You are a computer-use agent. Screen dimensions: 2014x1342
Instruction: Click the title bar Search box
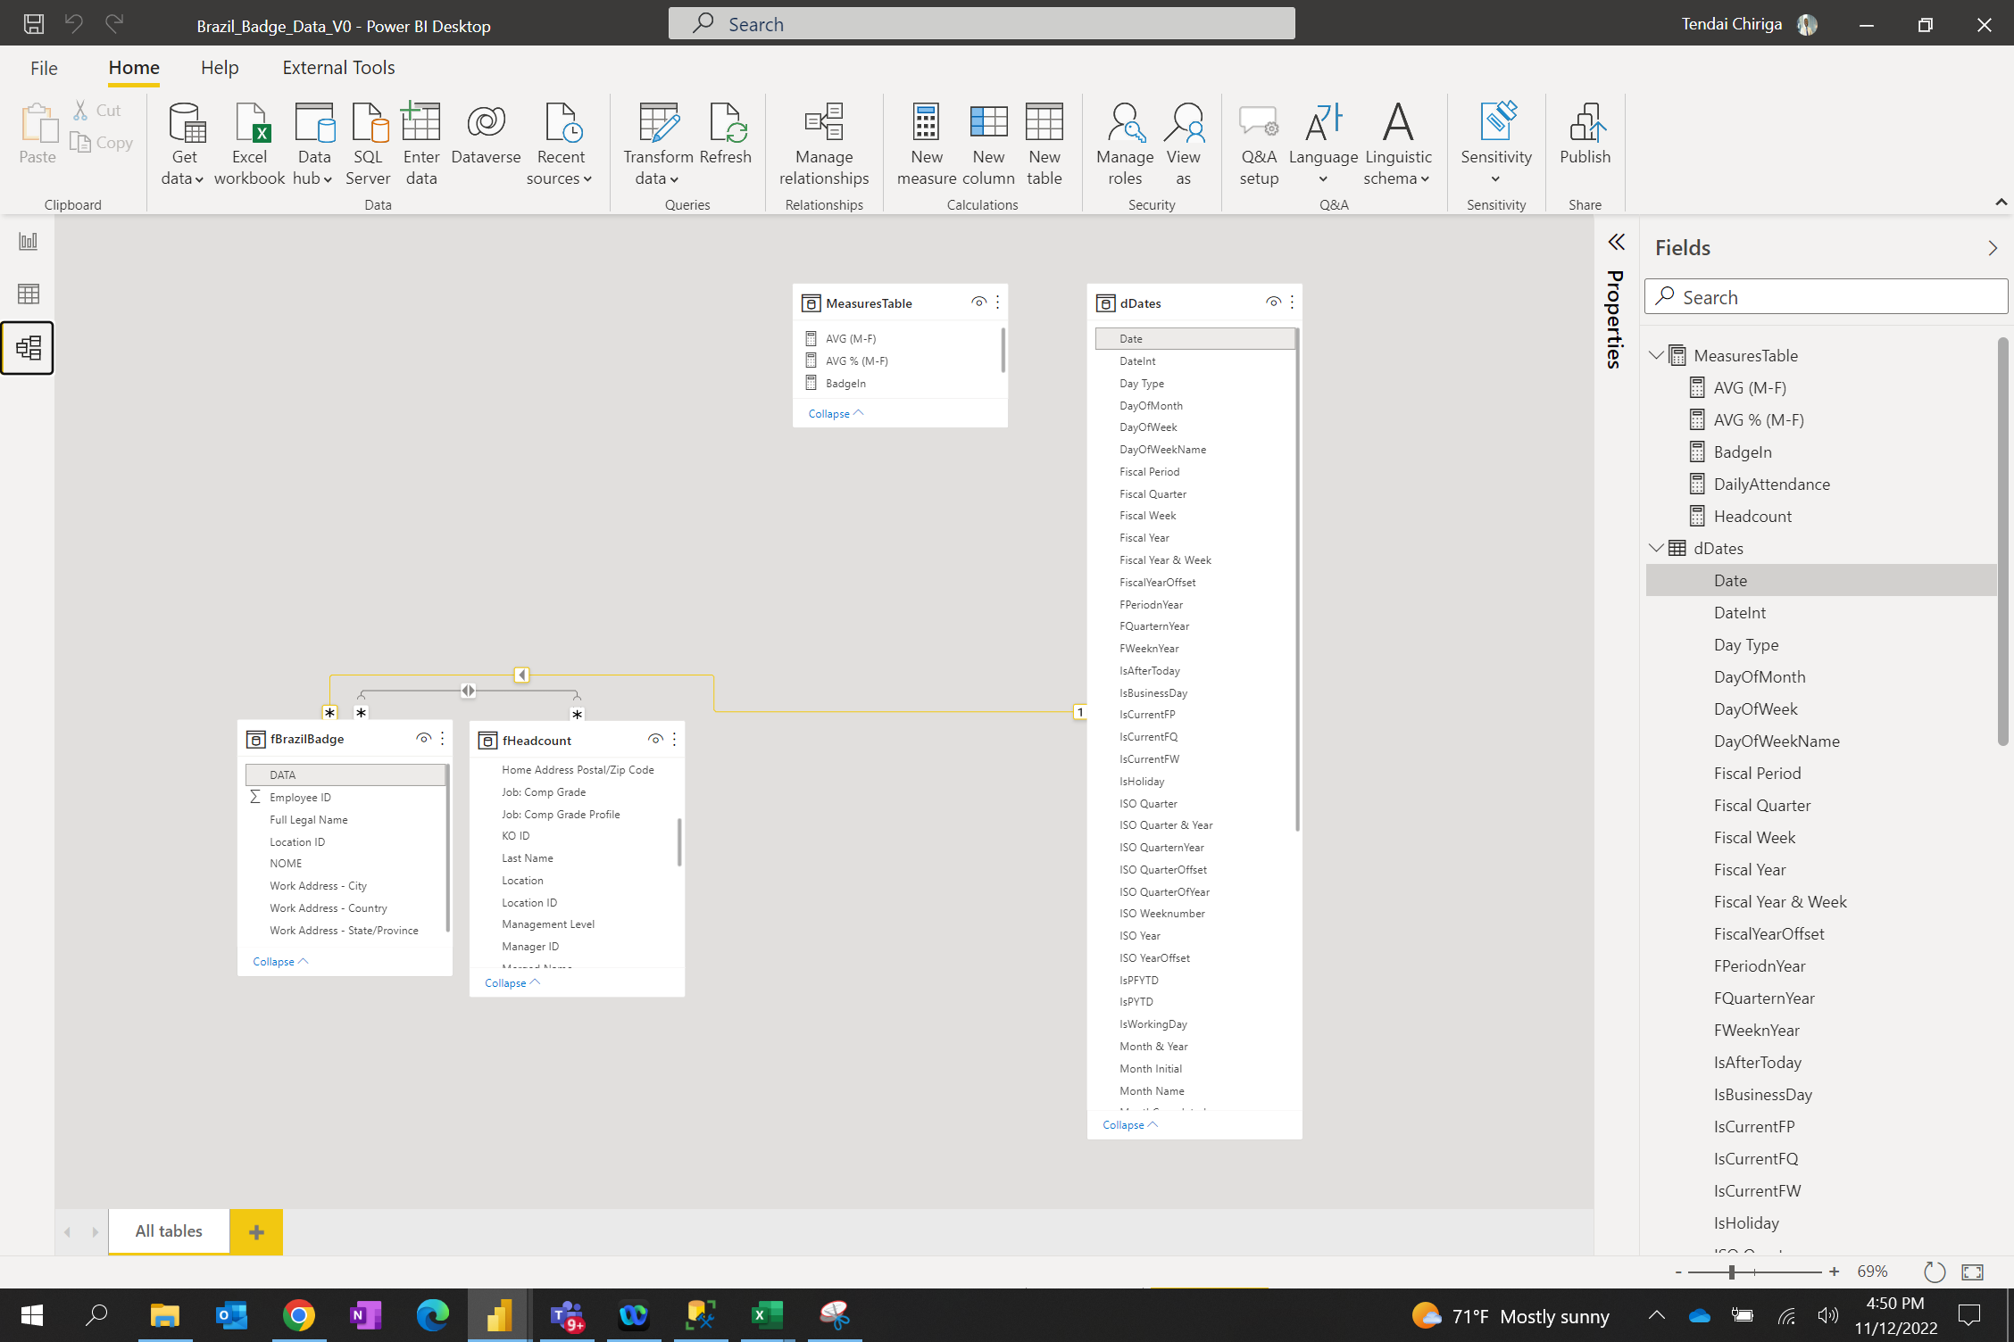pyautogui.click(x=981, y=24)
